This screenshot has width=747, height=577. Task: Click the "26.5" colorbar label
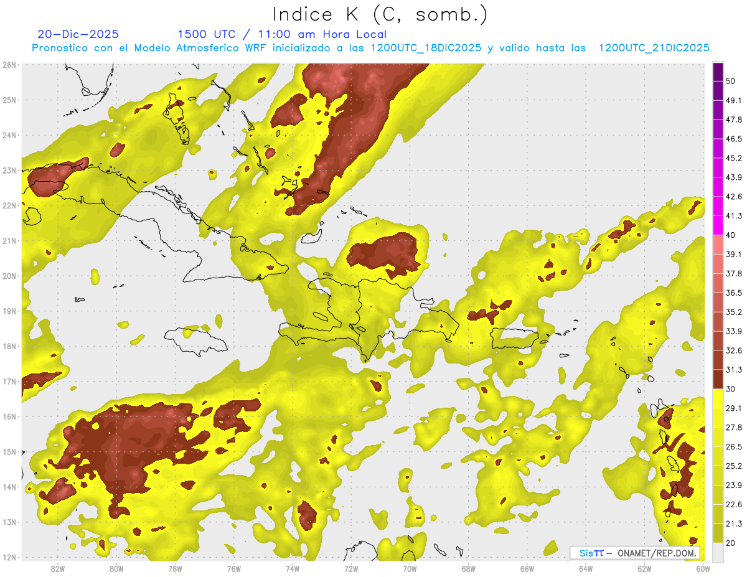[733, 446]
